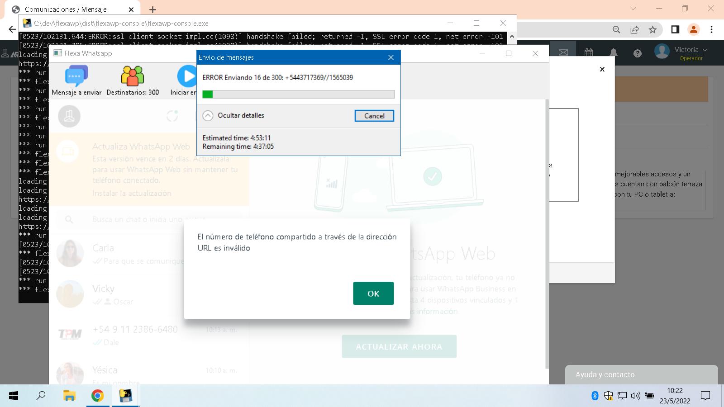Open new browser tab with plus
The height and width of the screenshot is (407, 724).
point(153,9)
